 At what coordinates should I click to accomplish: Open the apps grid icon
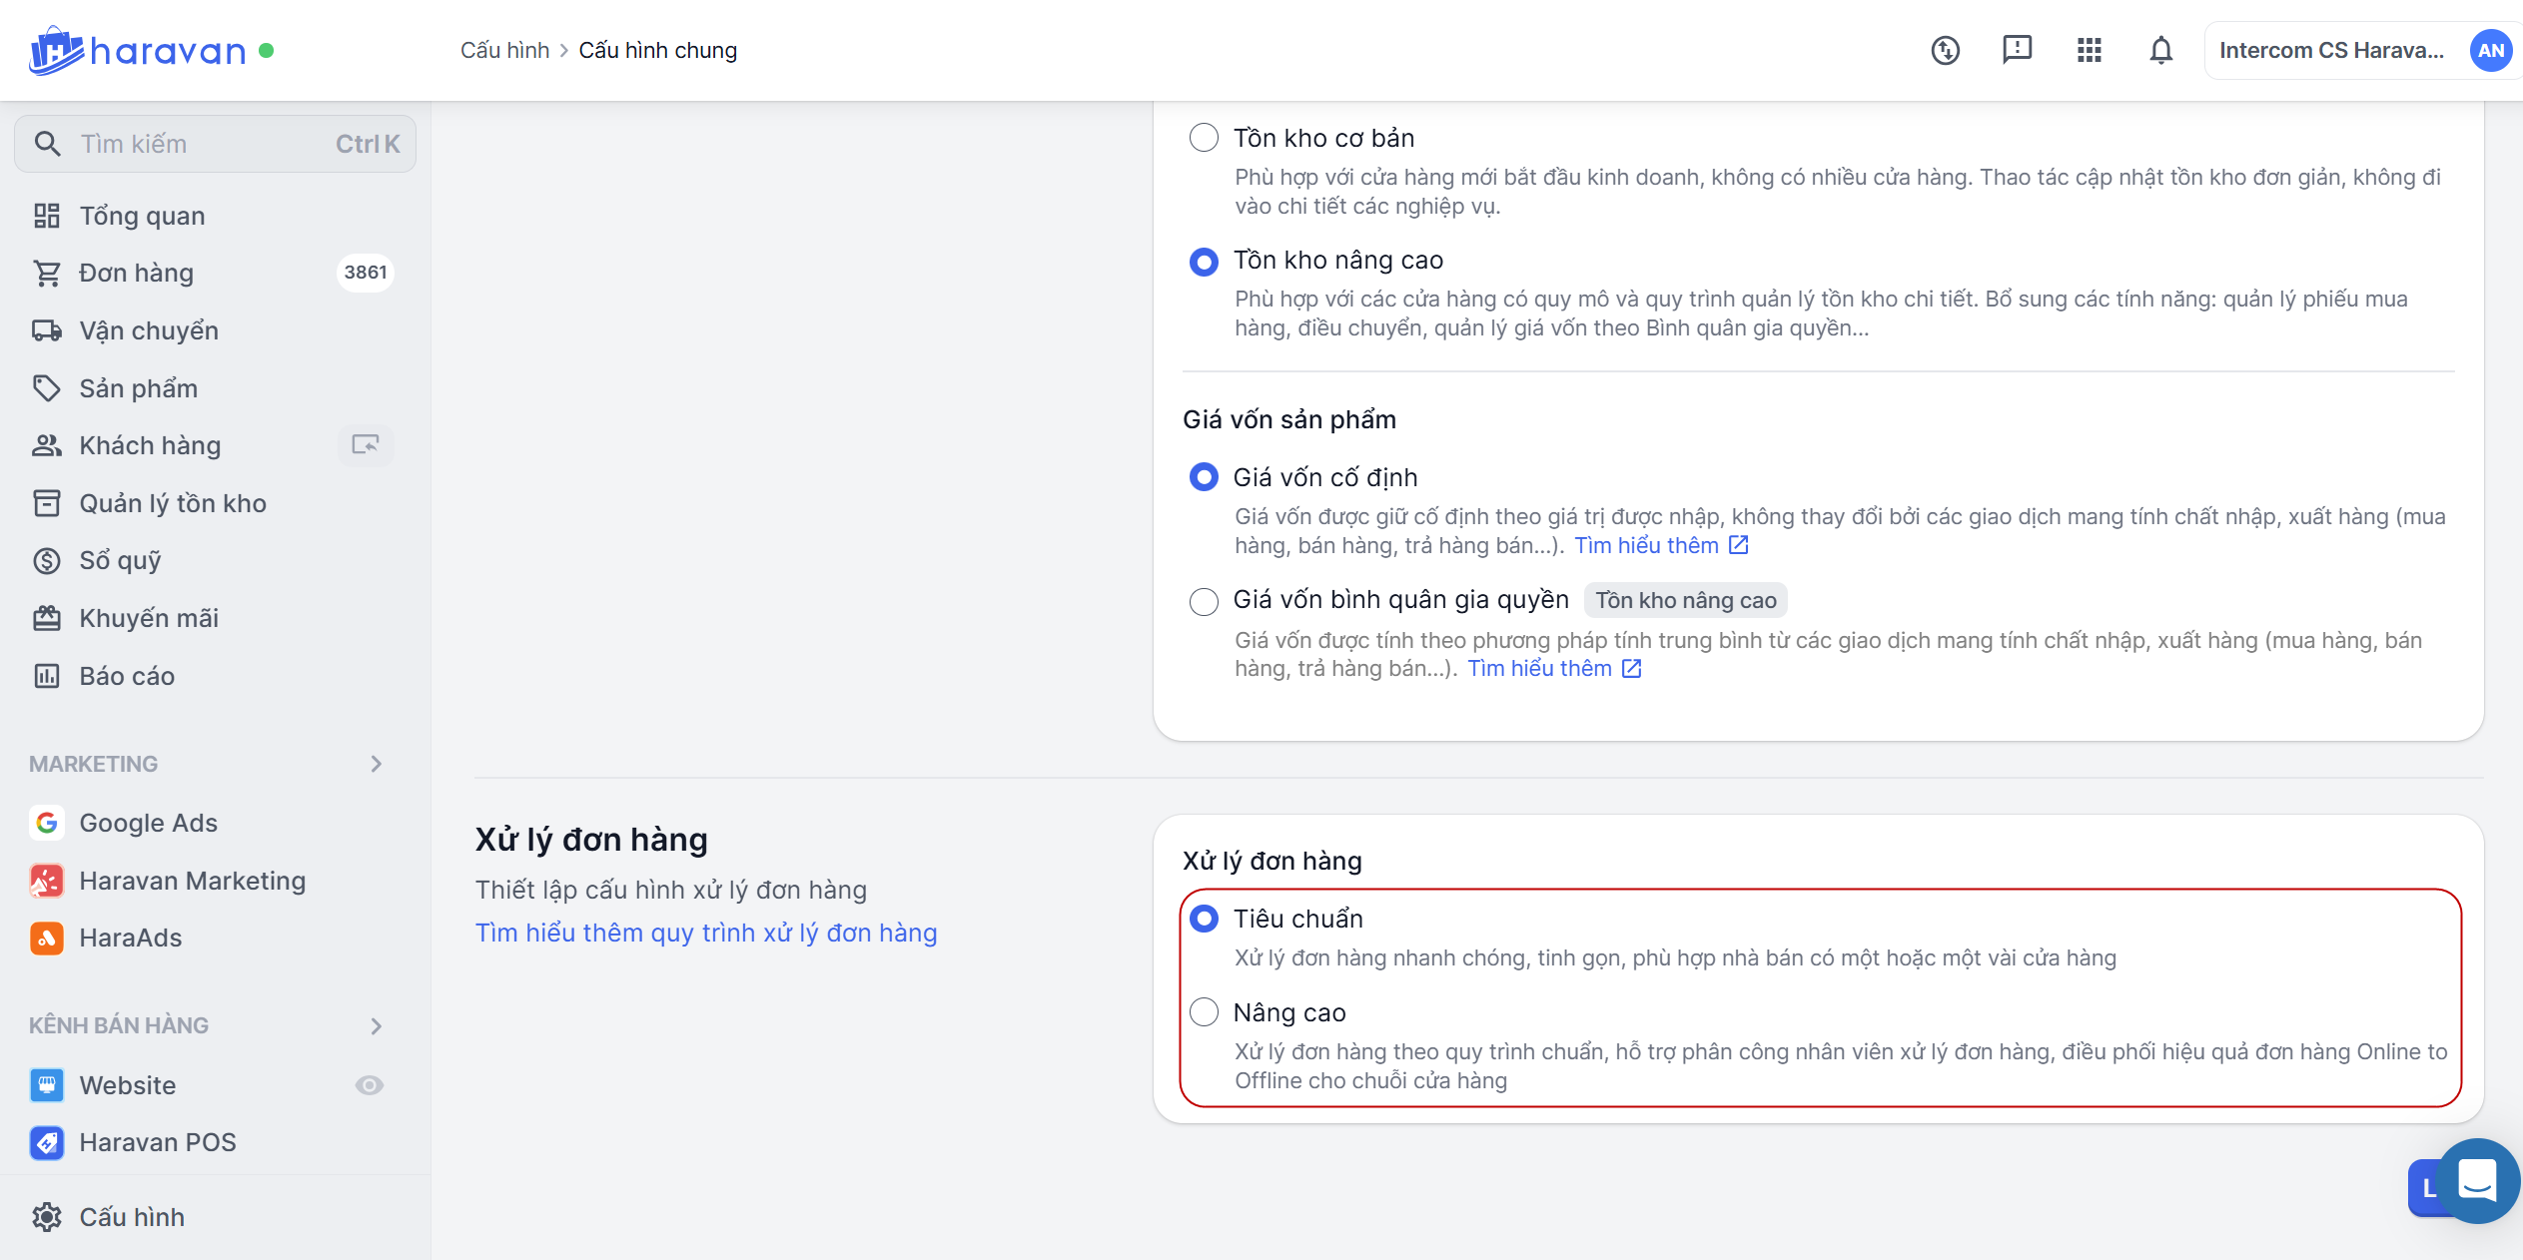[2089, 50]
